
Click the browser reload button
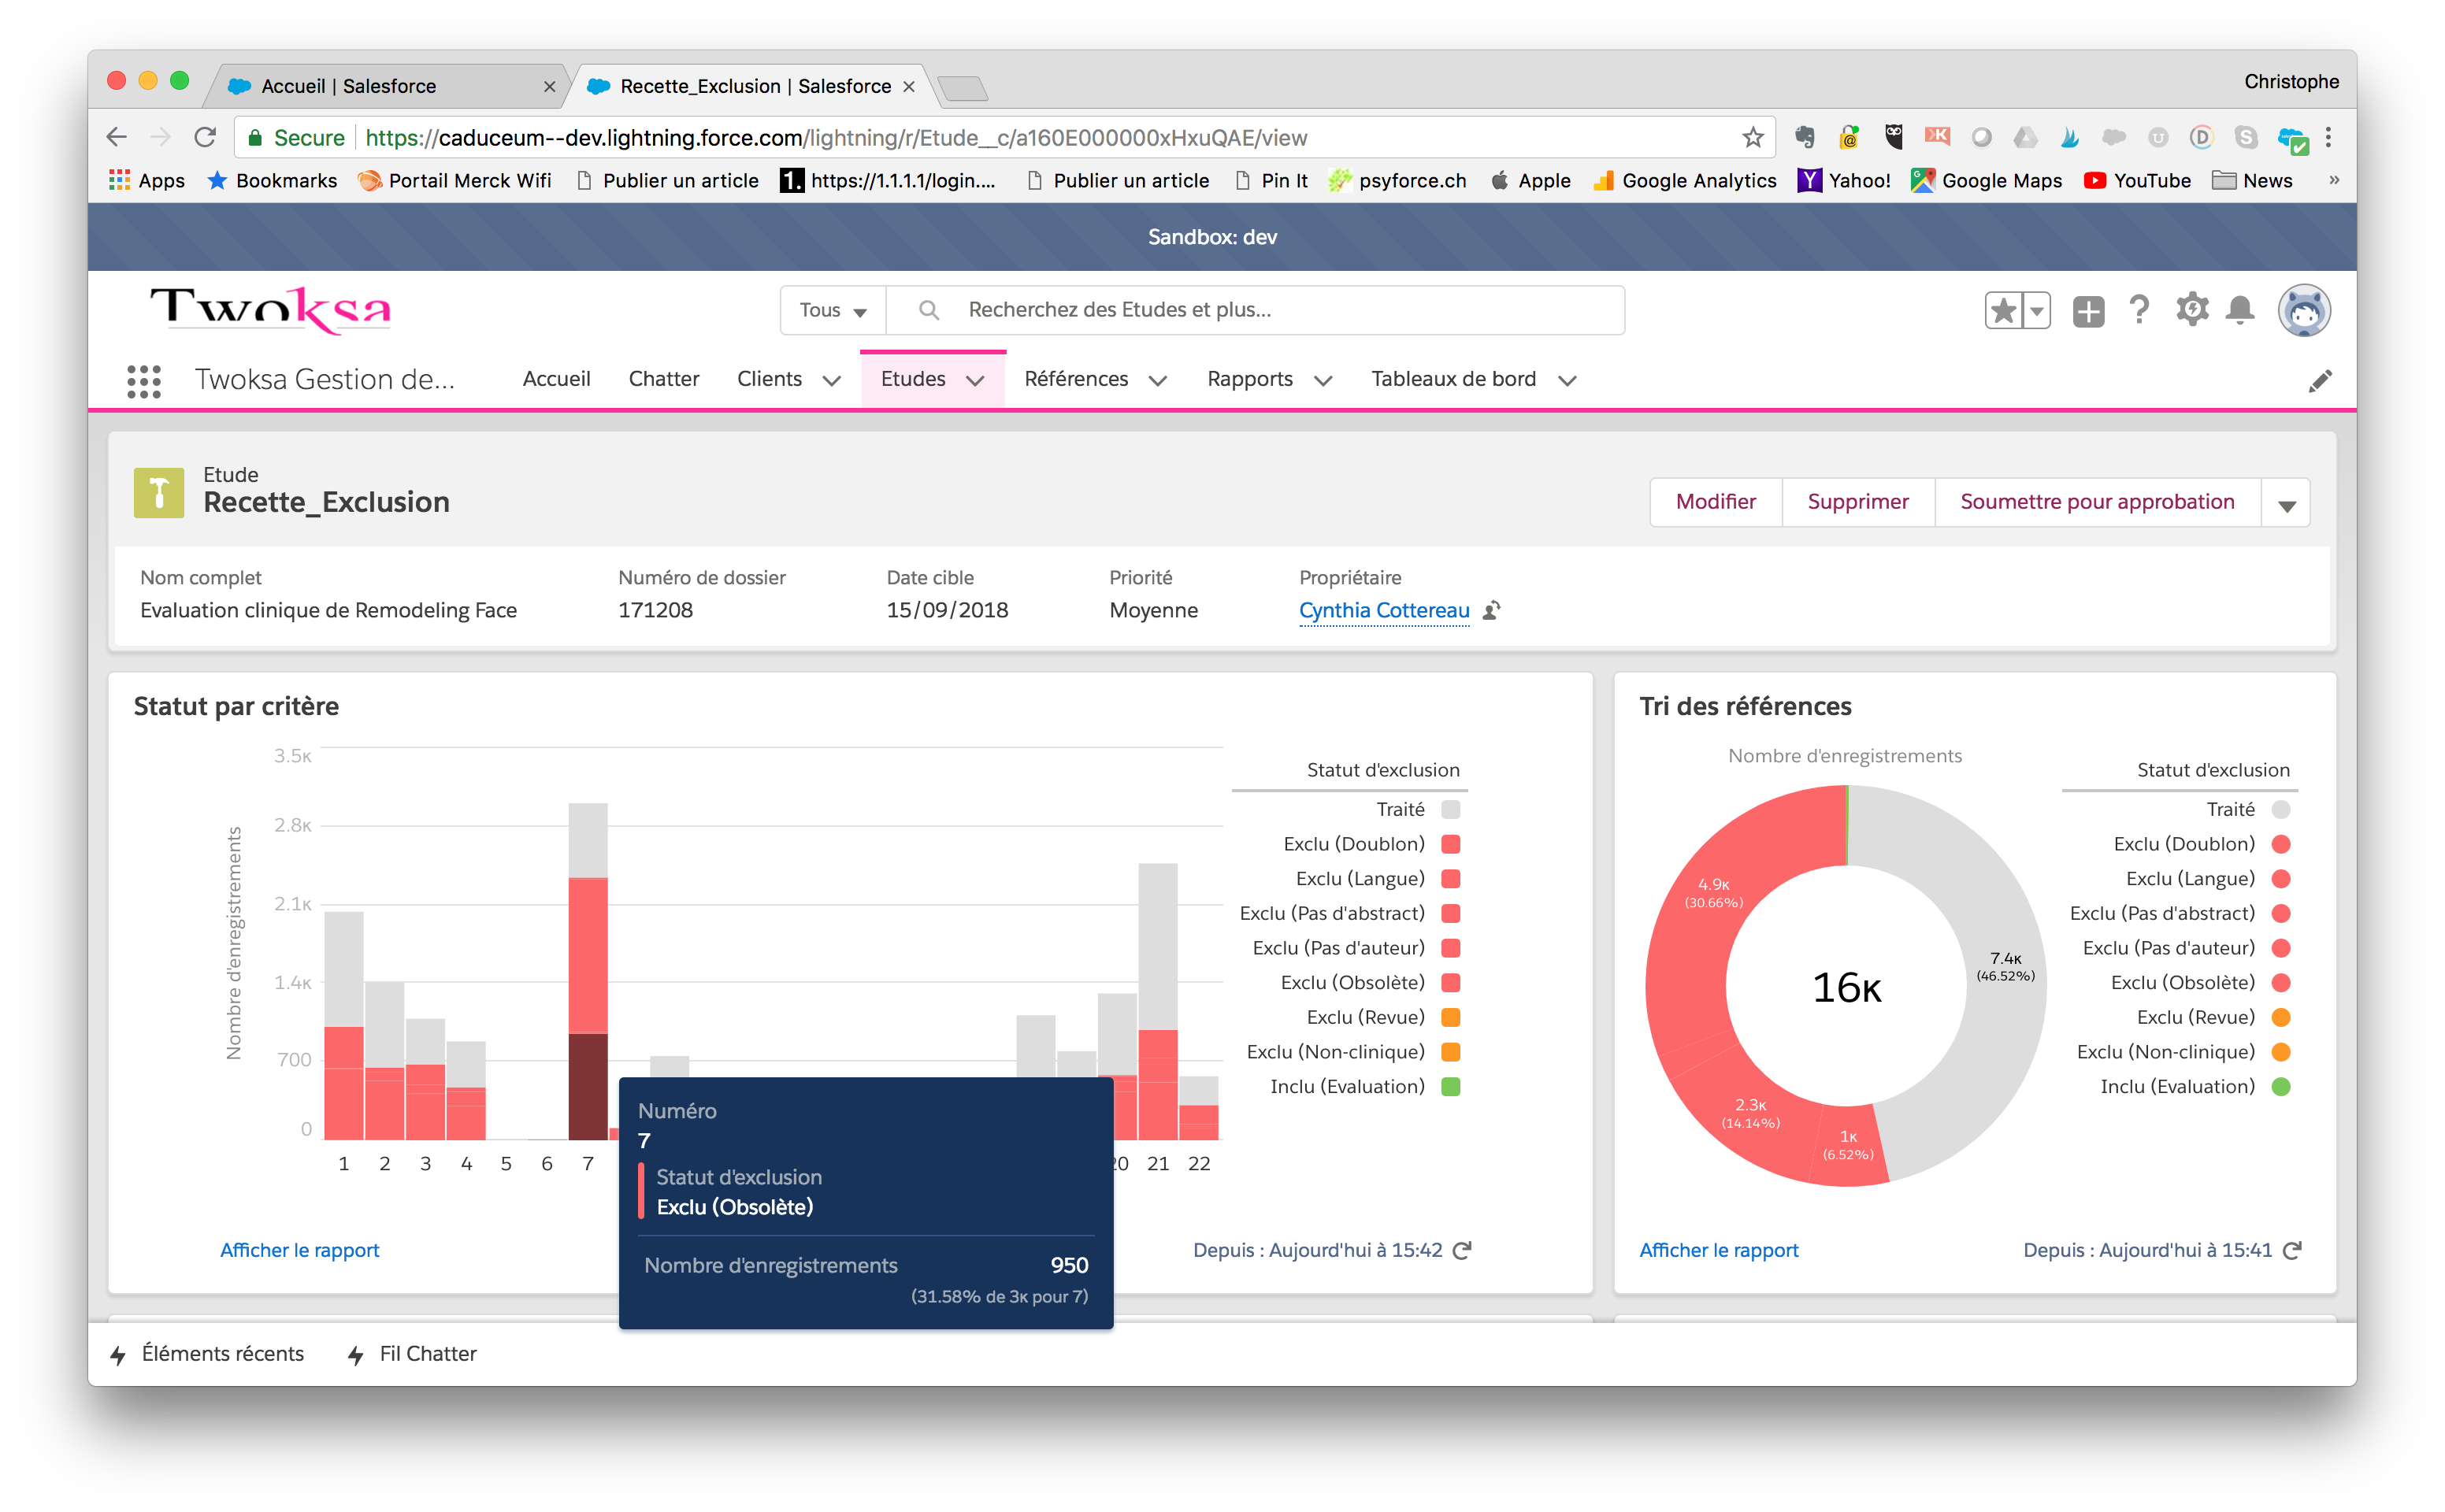point(205,137)
